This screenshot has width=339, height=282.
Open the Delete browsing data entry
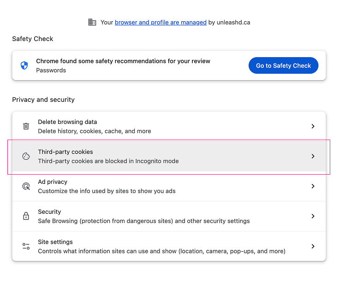pyautogui.click(x=67, y=122)
